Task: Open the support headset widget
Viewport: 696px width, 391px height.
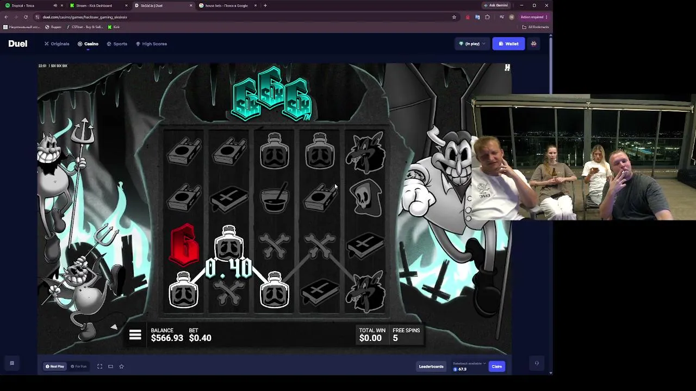Action: tap(537, 363)
